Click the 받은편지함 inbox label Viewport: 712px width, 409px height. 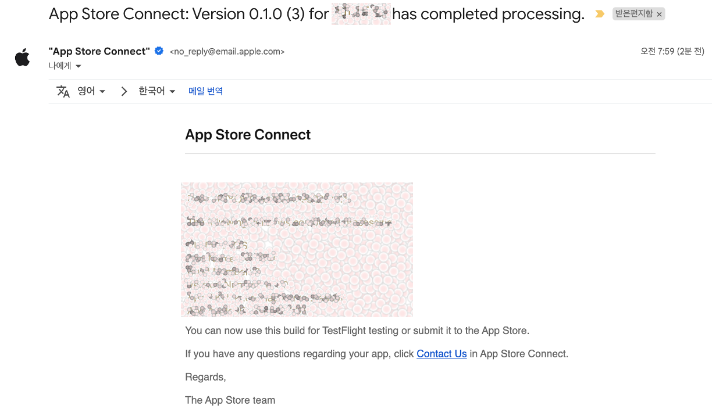[x=634, y=14]
